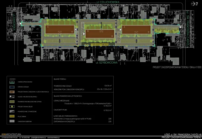The image size is (202, 139).
Task: Click the crossed-square marker inside building B
Action: tap(102, 31)
